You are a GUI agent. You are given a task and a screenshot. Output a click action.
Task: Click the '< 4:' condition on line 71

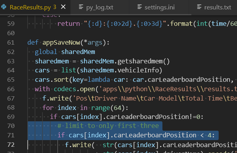pos(207,135)
